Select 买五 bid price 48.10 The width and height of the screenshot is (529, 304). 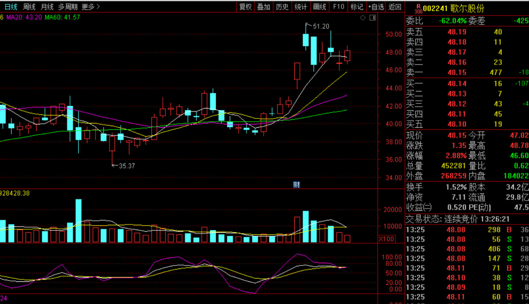(x=457, y=124)
